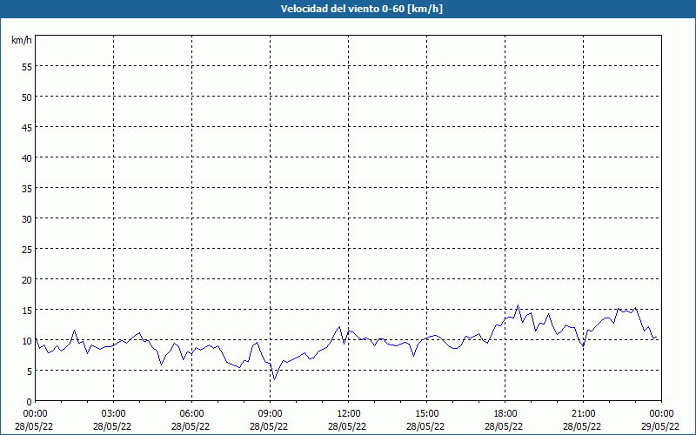Click the y-axis label '25'
This screenshot has width=696, height=435.
coord(27,249)
